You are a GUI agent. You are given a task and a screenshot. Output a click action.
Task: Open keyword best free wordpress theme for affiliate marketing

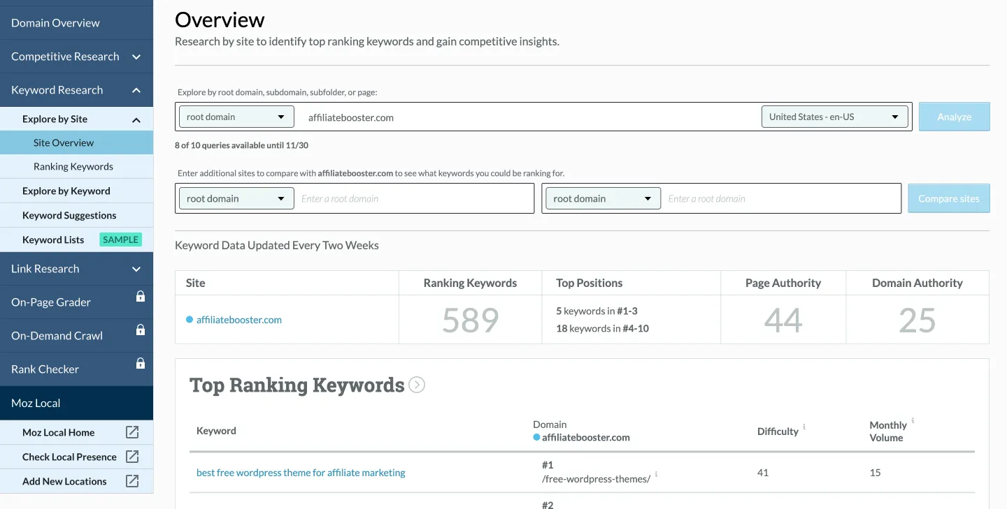click(x=301, y=473)
